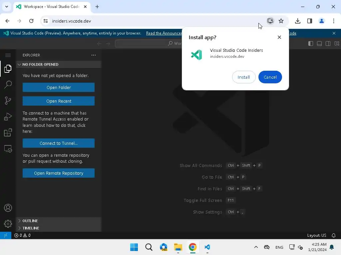Screen dimensions: 341x255
Task: Collapse the No Folder Opened section
Action: (x=59, y=64)
